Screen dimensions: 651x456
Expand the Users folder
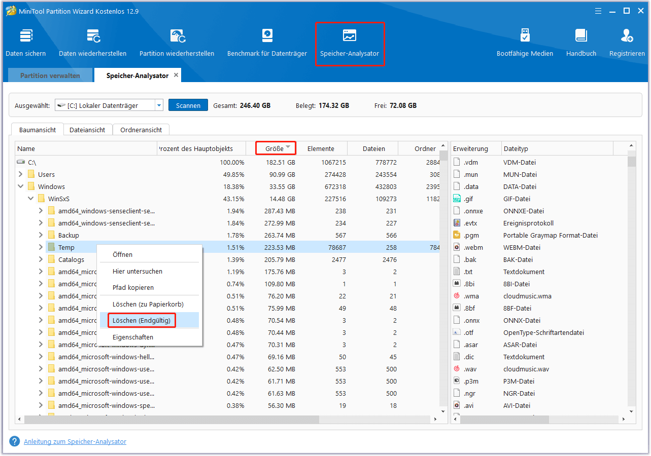pos(20,174)
